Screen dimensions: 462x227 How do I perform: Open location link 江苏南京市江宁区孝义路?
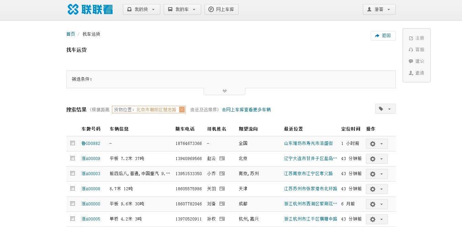(x=308, y=174)
